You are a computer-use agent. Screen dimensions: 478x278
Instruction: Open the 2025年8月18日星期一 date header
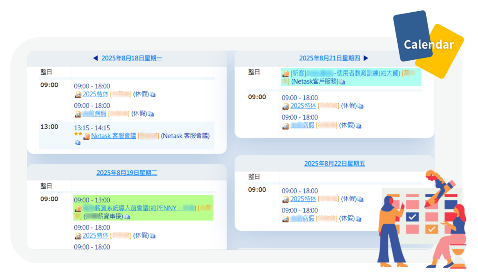pyautogui.click(x=132, y=58)
